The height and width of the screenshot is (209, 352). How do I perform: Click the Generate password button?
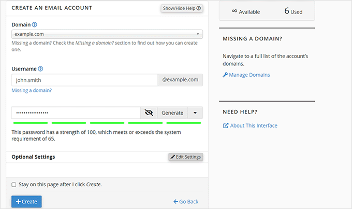coord(172,113)
